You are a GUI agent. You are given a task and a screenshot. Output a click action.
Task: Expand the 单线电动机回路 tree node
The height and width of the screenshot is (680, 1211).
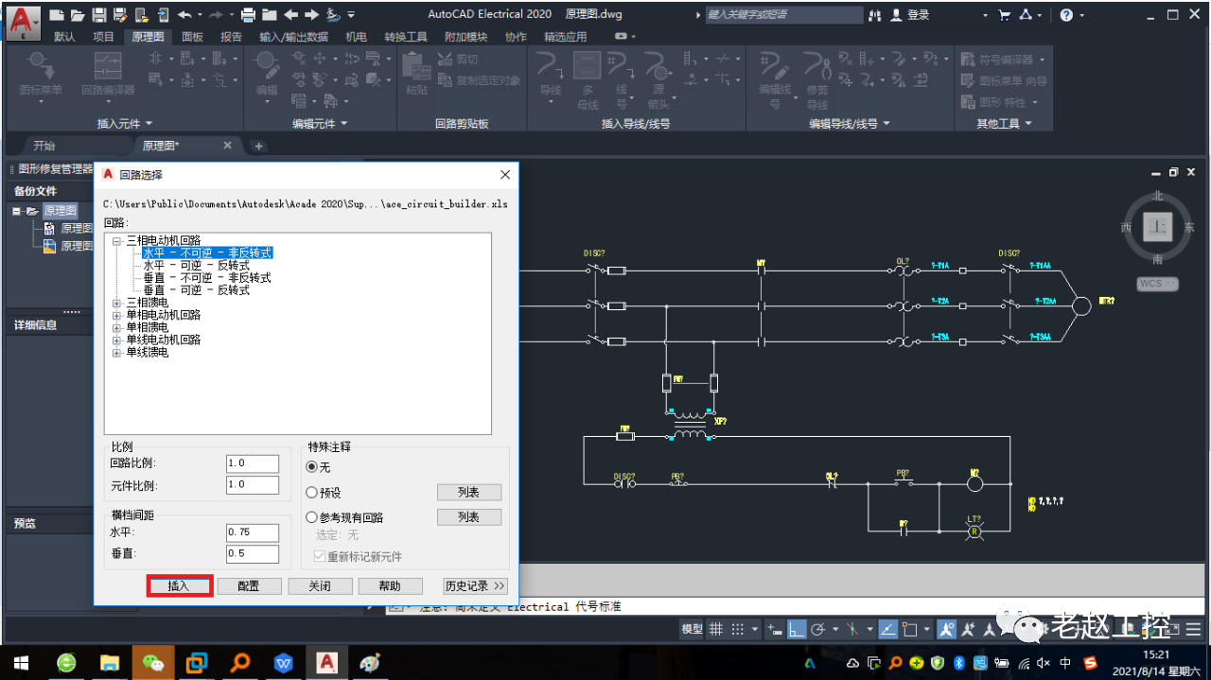[117, 340]
